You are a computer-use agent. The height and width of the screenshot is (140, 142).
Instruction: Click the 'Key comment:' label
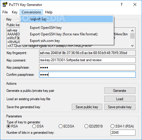point(16,60)
